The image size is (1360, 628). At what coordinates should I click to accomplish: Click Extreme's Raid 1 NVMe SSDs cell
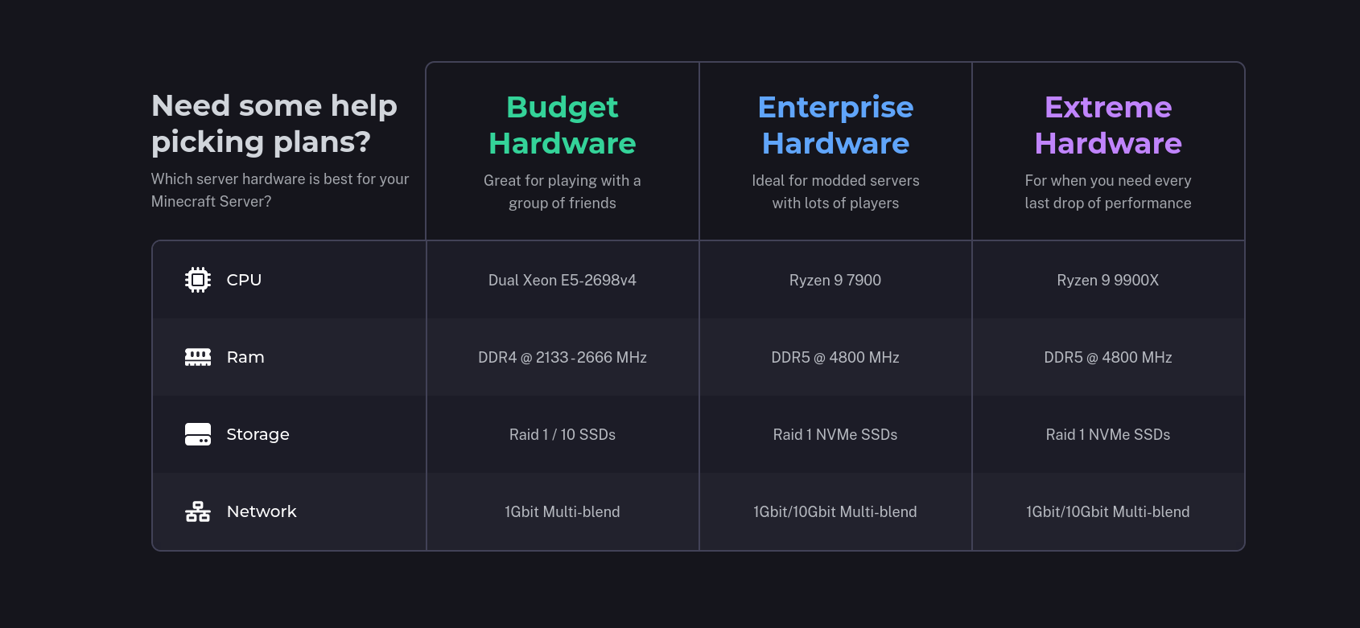[x=1108, y=434]
